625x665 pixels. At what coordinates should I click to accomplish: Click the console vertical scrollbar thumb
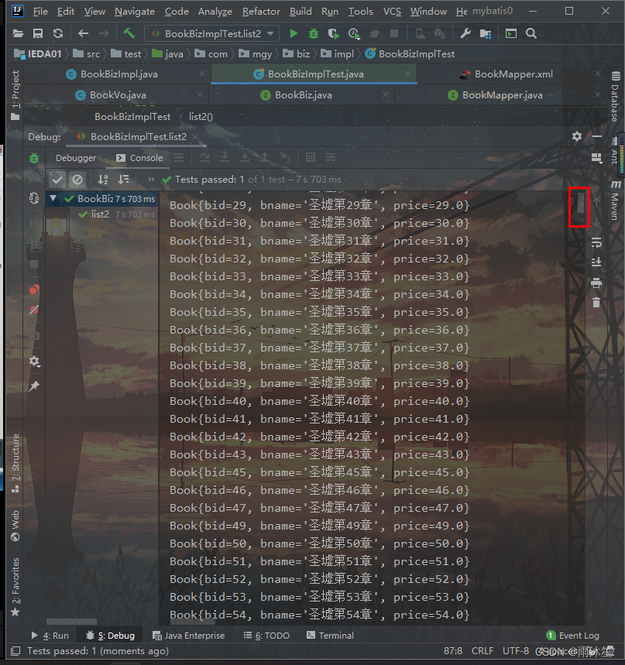pyautogui.click(x=580, y=202)
